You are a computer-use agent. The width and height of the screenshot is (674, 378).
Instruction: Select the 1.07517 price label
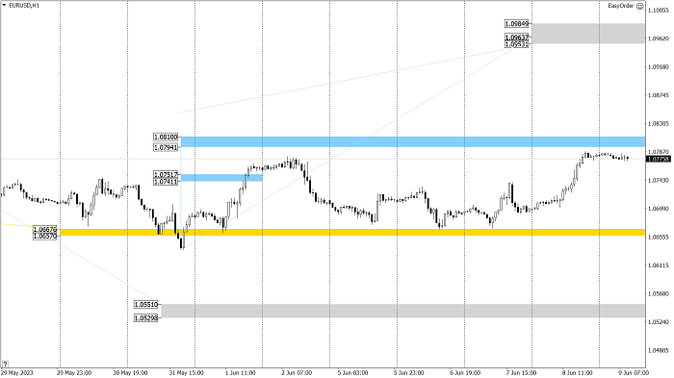pos(166,175)
